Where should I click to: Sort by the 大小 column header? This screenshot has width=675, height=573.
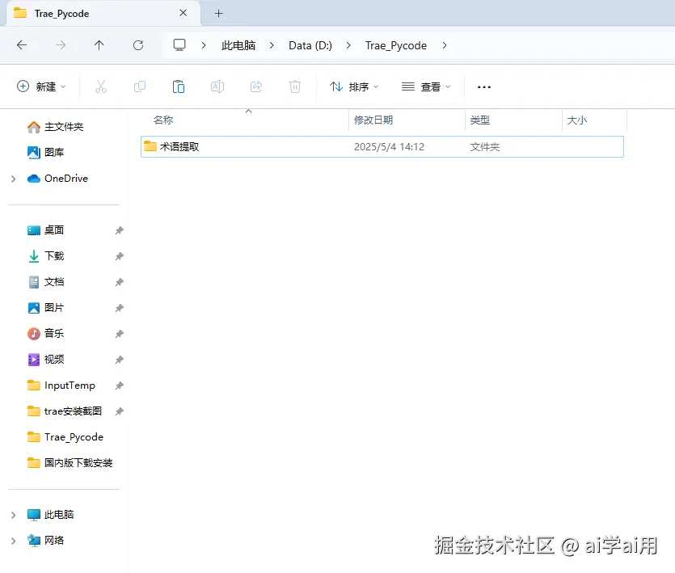594,120
